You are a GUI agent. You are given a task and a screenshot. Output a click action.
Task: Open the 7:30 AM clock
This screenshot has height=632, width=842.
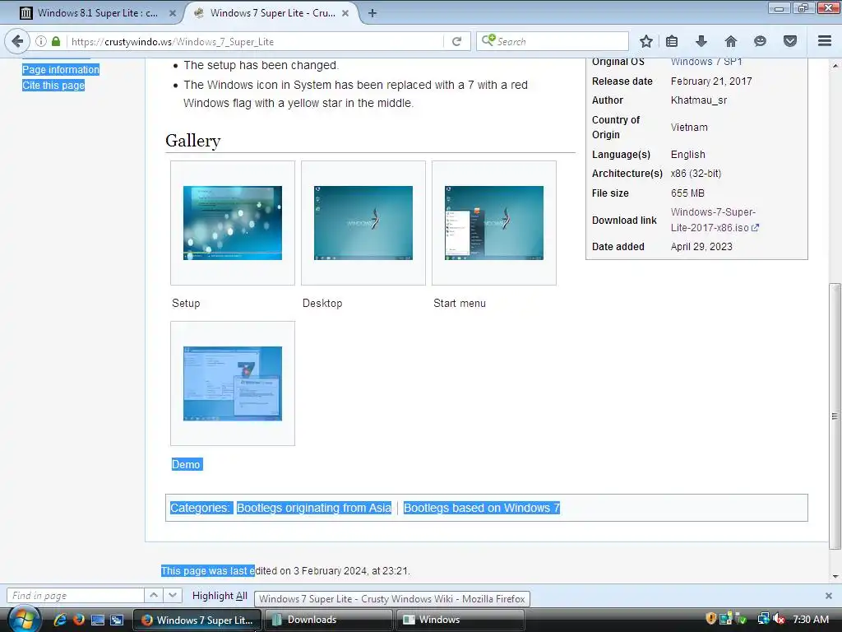[811, 619]
